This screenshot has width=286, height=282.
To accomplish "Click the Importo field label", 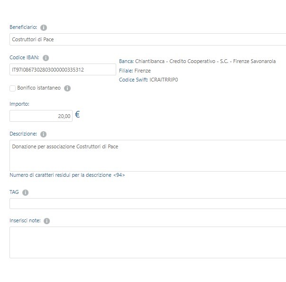I will (19, 104).
